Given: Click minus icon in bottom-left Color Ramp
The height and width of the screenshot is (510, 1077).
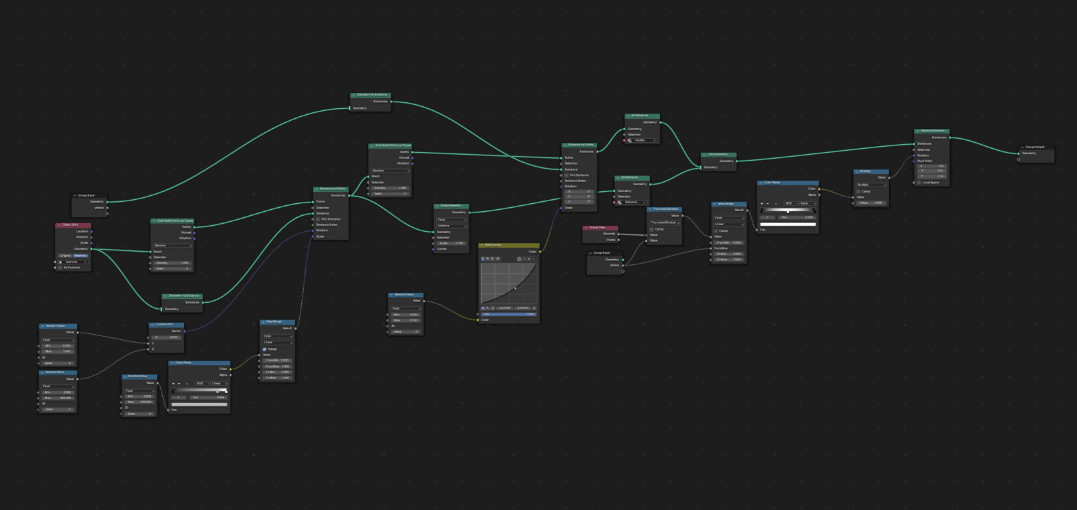Looking at the screenshot, I should [179, 383].
